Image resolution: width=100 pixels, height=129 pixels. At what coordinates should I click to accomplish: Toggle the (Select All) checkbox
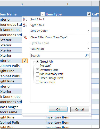coord(37,62)
